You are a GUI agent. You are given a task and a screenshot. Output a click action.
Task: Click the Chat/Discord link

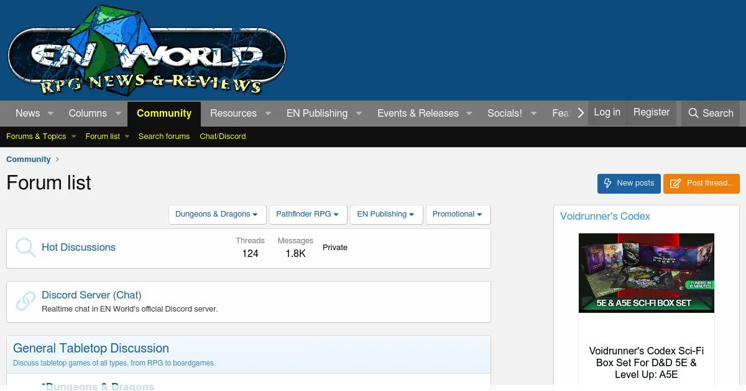point(223,137)
